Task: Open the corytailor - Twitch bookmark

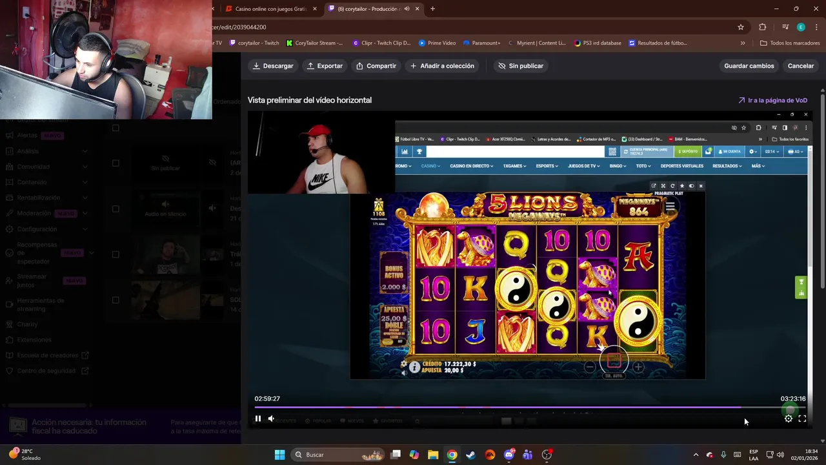Action: (254, 43)
